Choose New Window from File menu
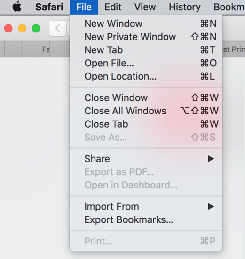The height and width of the screenshot is (259, 245). point(146,24)
